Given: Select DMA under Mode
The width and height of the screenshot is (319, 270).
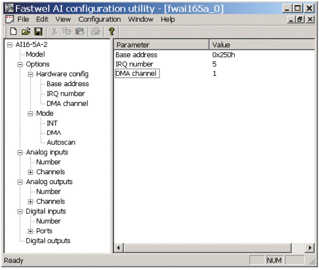Looking at the screenshot, I should click(54, 133).
